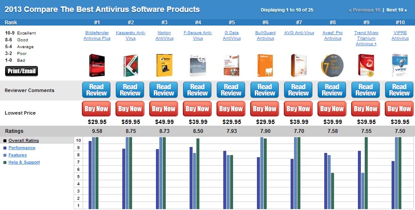Open the Performance ratings link
The width and height of the screenshot is (415, 210).
click(22, 148)
